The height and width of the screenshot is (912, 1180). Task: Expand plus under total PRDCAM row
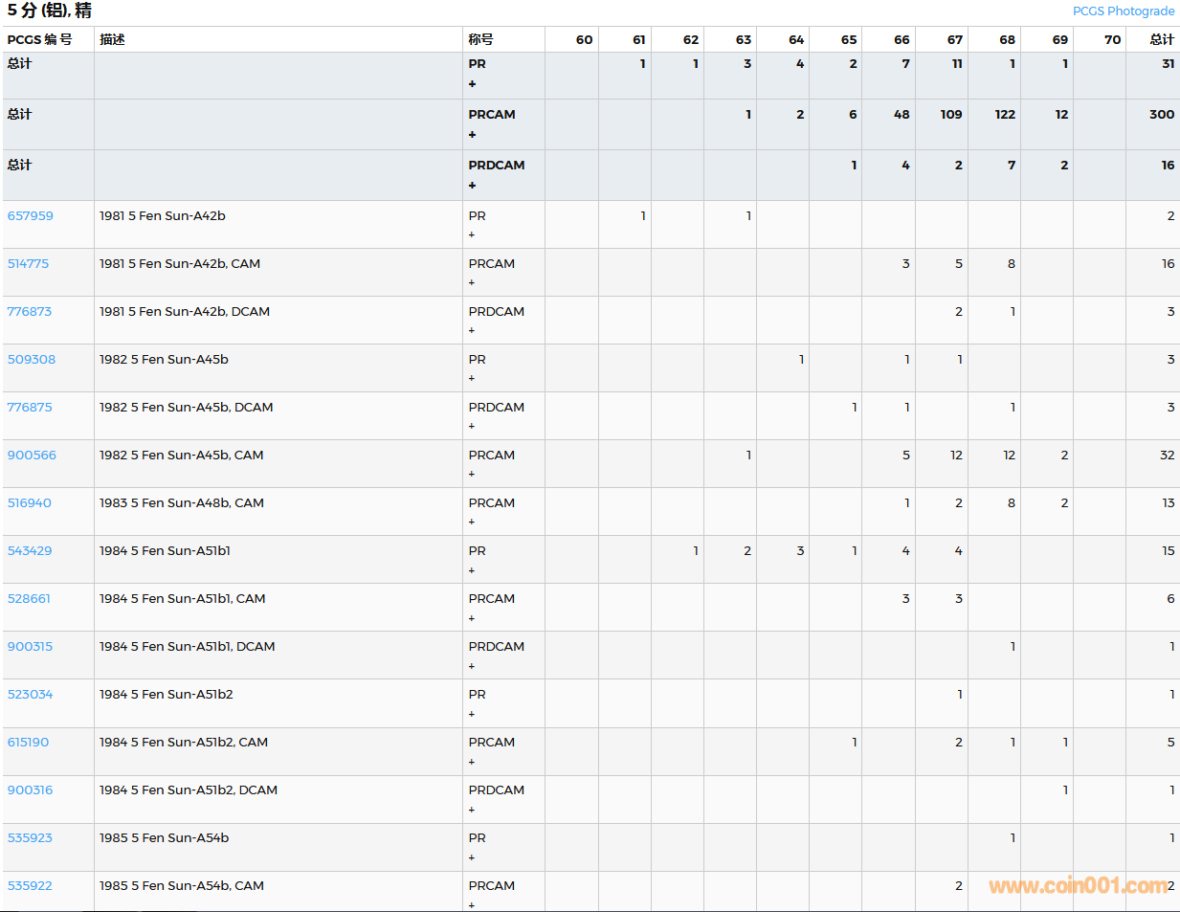click(472, 186)
